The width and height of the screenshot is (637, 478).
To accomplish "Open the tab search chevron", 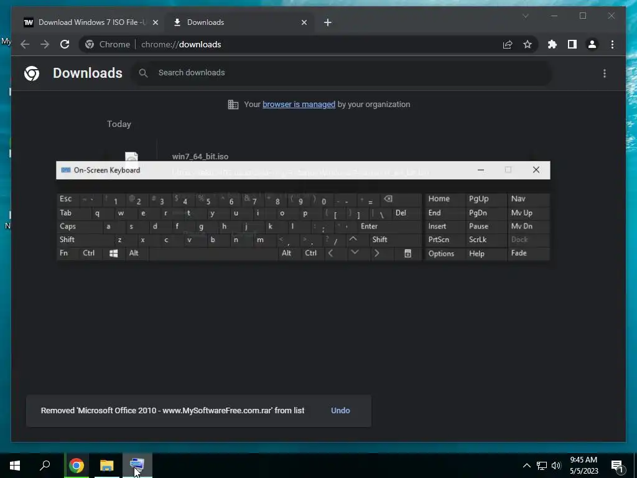I will click(x=525, y=16).
